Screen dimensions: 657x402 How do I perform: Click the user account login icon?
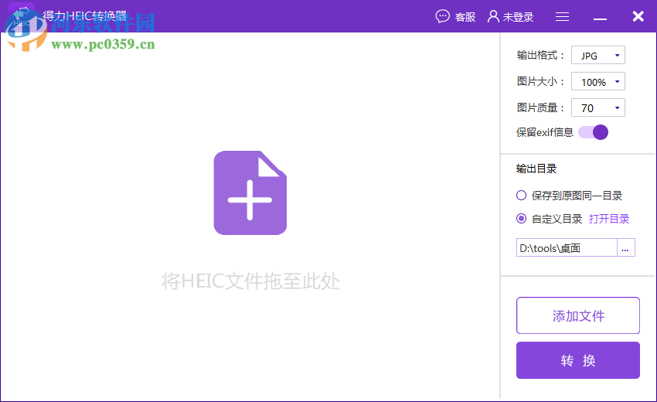coord(494,16)
